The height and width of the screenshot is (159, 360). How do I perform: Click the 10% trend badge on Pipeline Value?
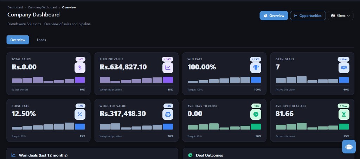(x=168, y=59)
